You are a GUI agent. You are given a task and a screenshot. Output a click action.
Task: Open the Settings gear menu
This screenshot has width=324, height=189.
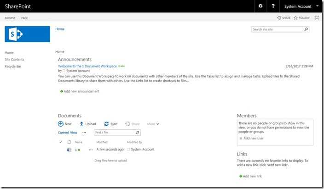pyautogui.click(x=260, y=6)
